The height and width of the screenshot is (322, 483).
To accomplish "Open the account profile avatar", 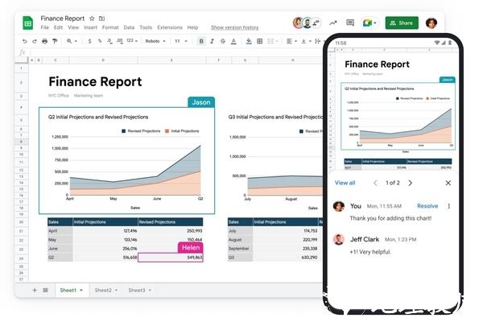I will (431, 23).
